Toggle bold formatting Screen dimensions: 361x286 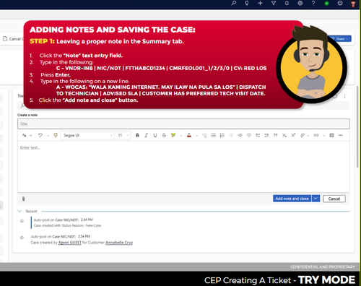point(137,135)
